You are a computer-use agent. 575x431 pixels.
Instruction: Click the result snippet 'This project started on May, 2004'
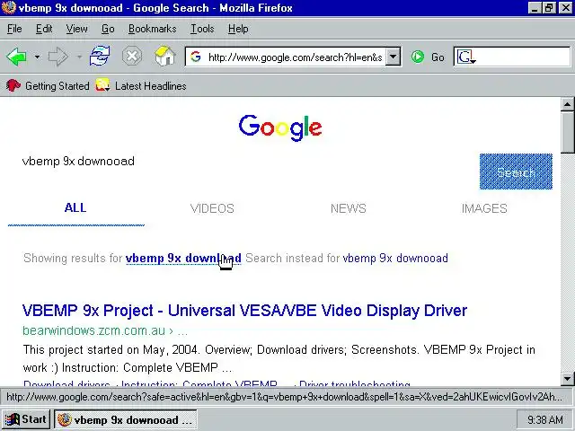[x=111, y=349]
